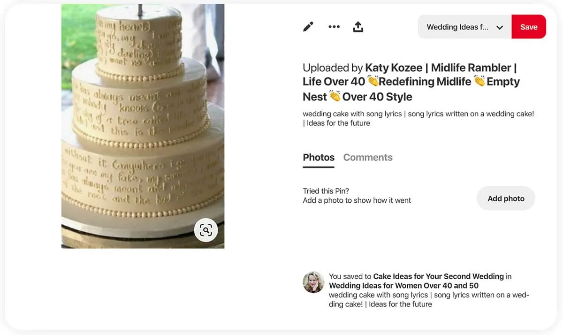Image resolution: width=563 pixels, height=335 pixels.
Task: Open the three-dot more options menu
Action: (x=334, y=27)
